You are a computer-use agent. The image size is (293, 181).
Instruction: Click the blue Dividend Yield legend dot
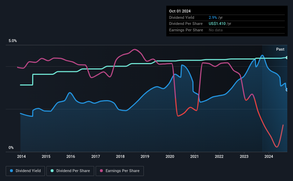11,171
